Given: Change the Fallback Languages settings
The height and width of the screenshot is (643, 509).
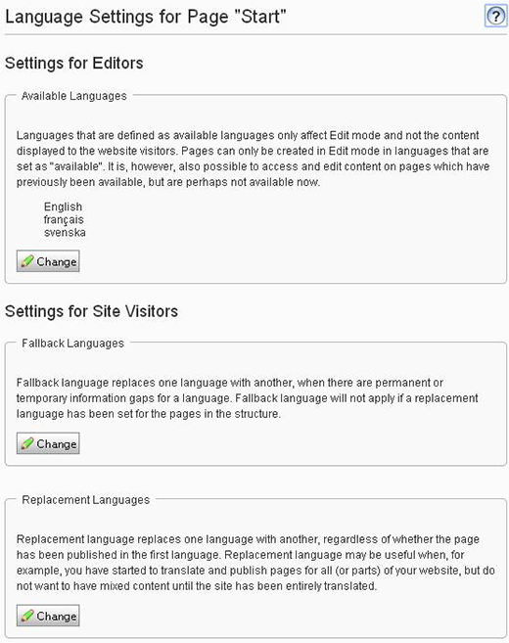Looking at the screenshot, I should point(48,443).
